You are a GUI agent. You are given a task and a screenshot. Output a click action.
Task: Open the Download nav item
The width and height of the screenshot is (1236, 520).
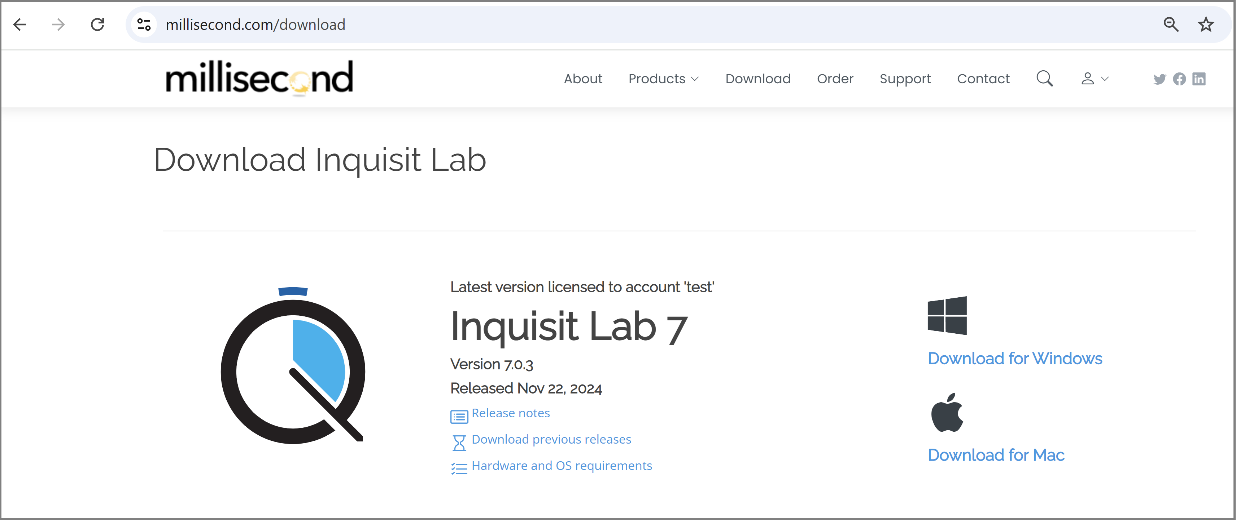tap(758, 79)
